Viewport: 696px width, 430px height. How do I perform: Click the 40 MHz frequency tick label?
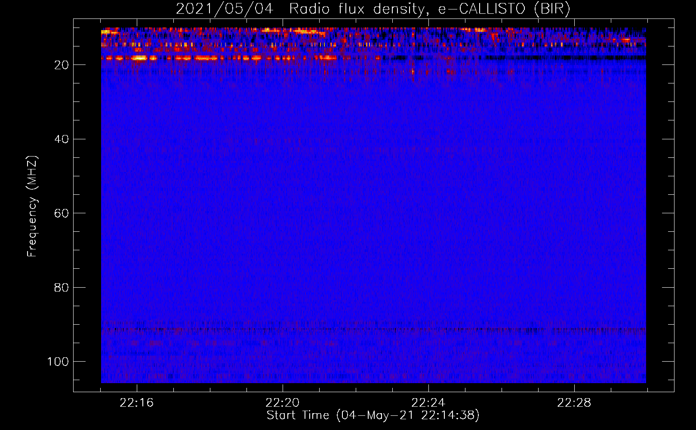click(x=62, y=139)
